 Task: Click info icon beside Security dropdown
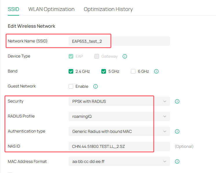point(177,101)
